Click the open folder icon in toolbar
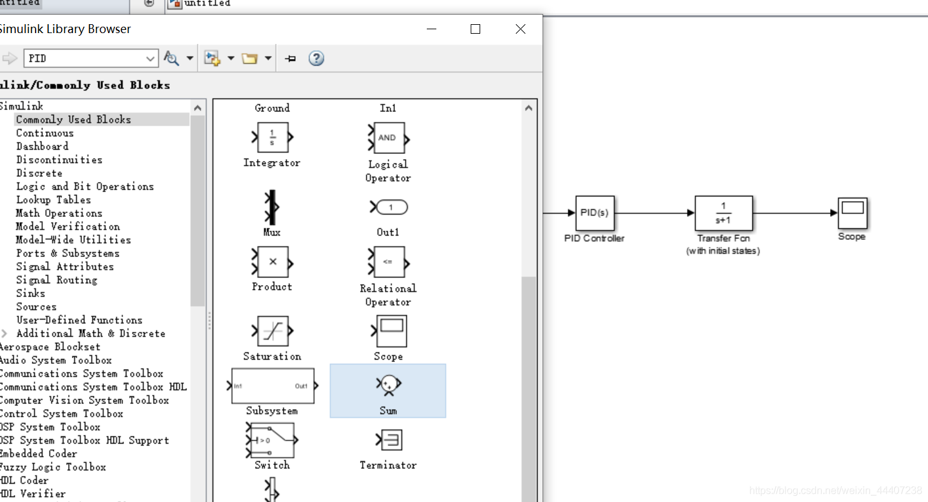 pyautogui.click(x=249, y=59)
